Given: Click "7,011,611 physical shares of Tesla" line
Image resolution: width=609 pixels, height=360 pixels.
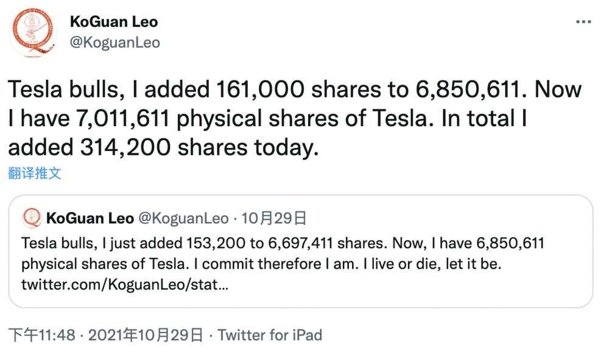Looking at the screenshot, I should 255,118.
